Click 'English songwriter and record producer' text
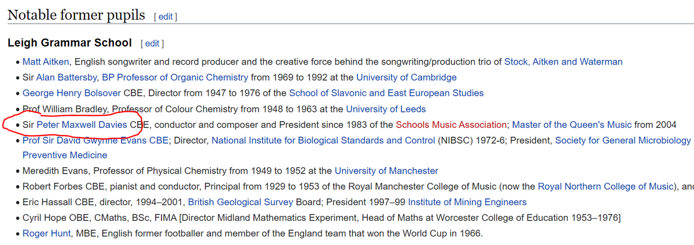 [x=158, y=62]
